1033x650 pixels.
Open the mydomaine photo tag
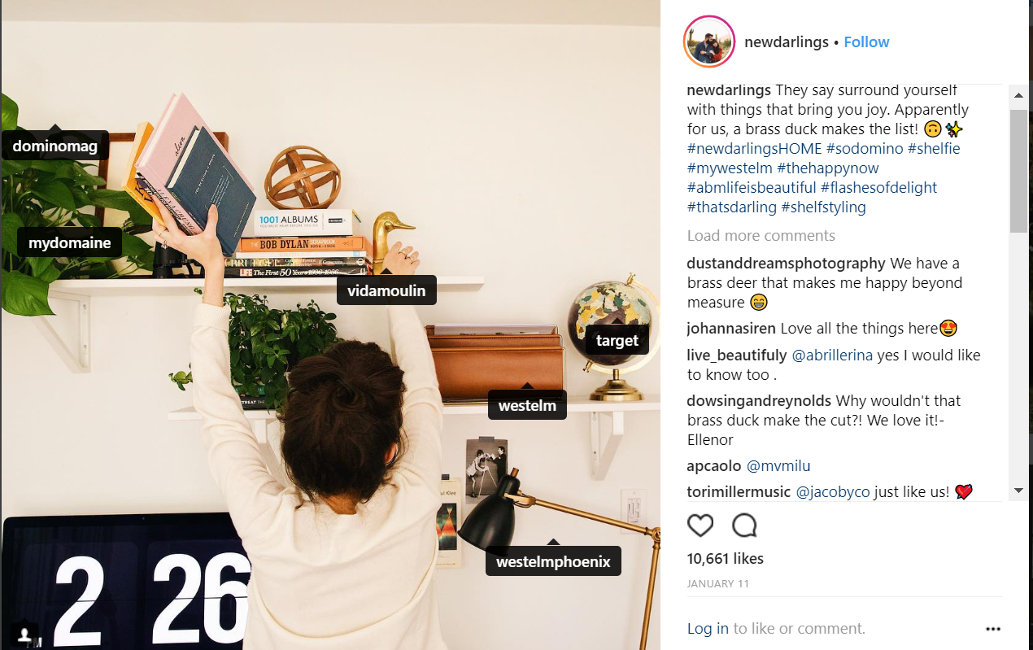(x=70, y=242)
